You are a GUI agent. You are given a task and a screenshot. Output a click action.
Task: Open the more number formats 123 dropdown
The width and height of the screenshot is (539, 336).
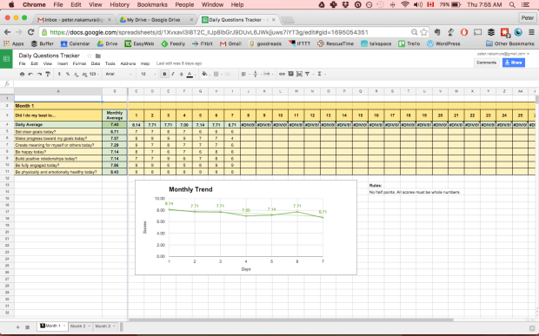coord(94,74)
